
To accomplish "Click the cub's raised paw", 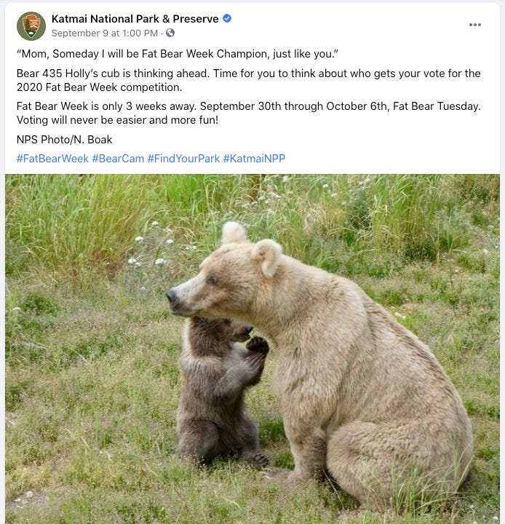I will point(258,345).
